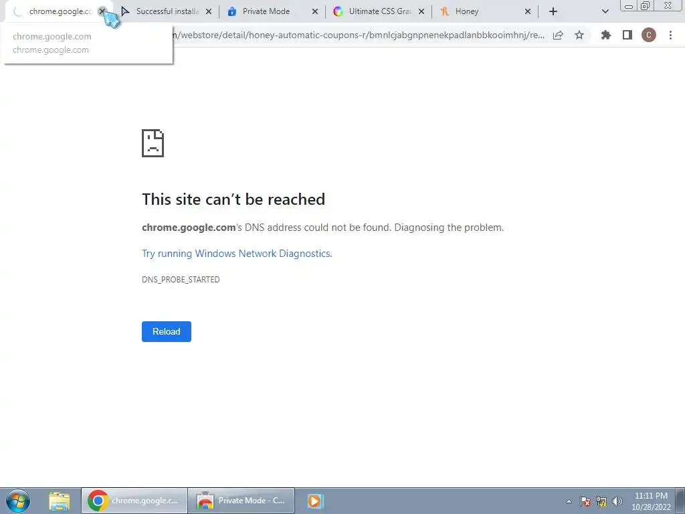685x514 pixels.
Task: Close the Successful installation tab
Action: coord(209,11)
